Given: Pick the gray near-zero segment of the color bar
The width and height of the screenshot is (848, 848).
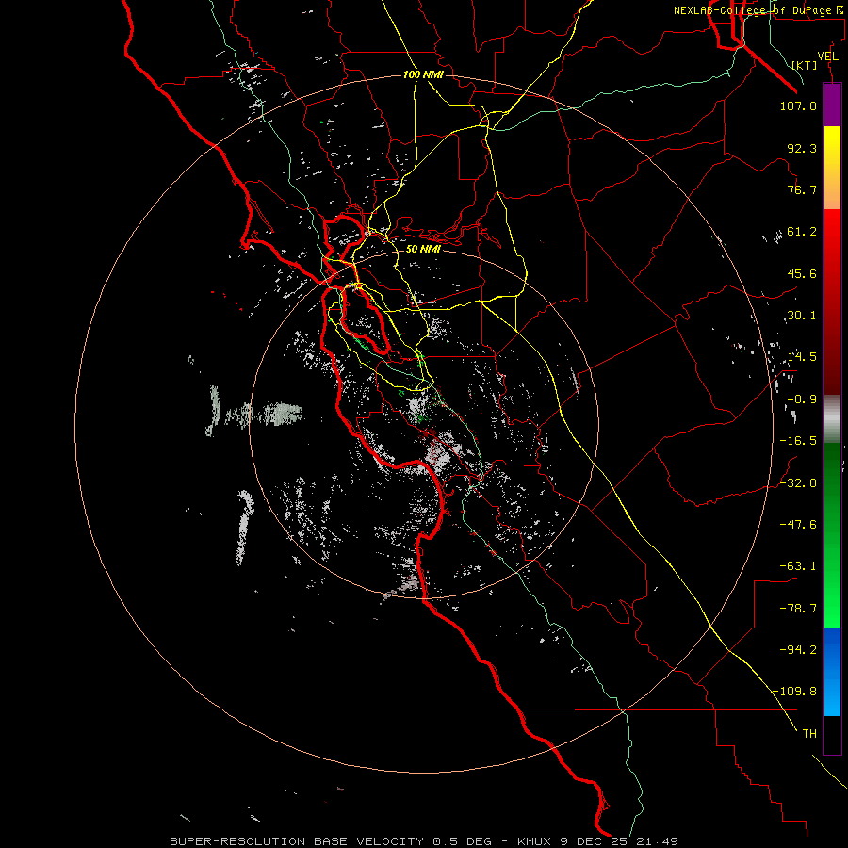Looking at the screenshot, I should pyautogui.click(x=832, y=419).
